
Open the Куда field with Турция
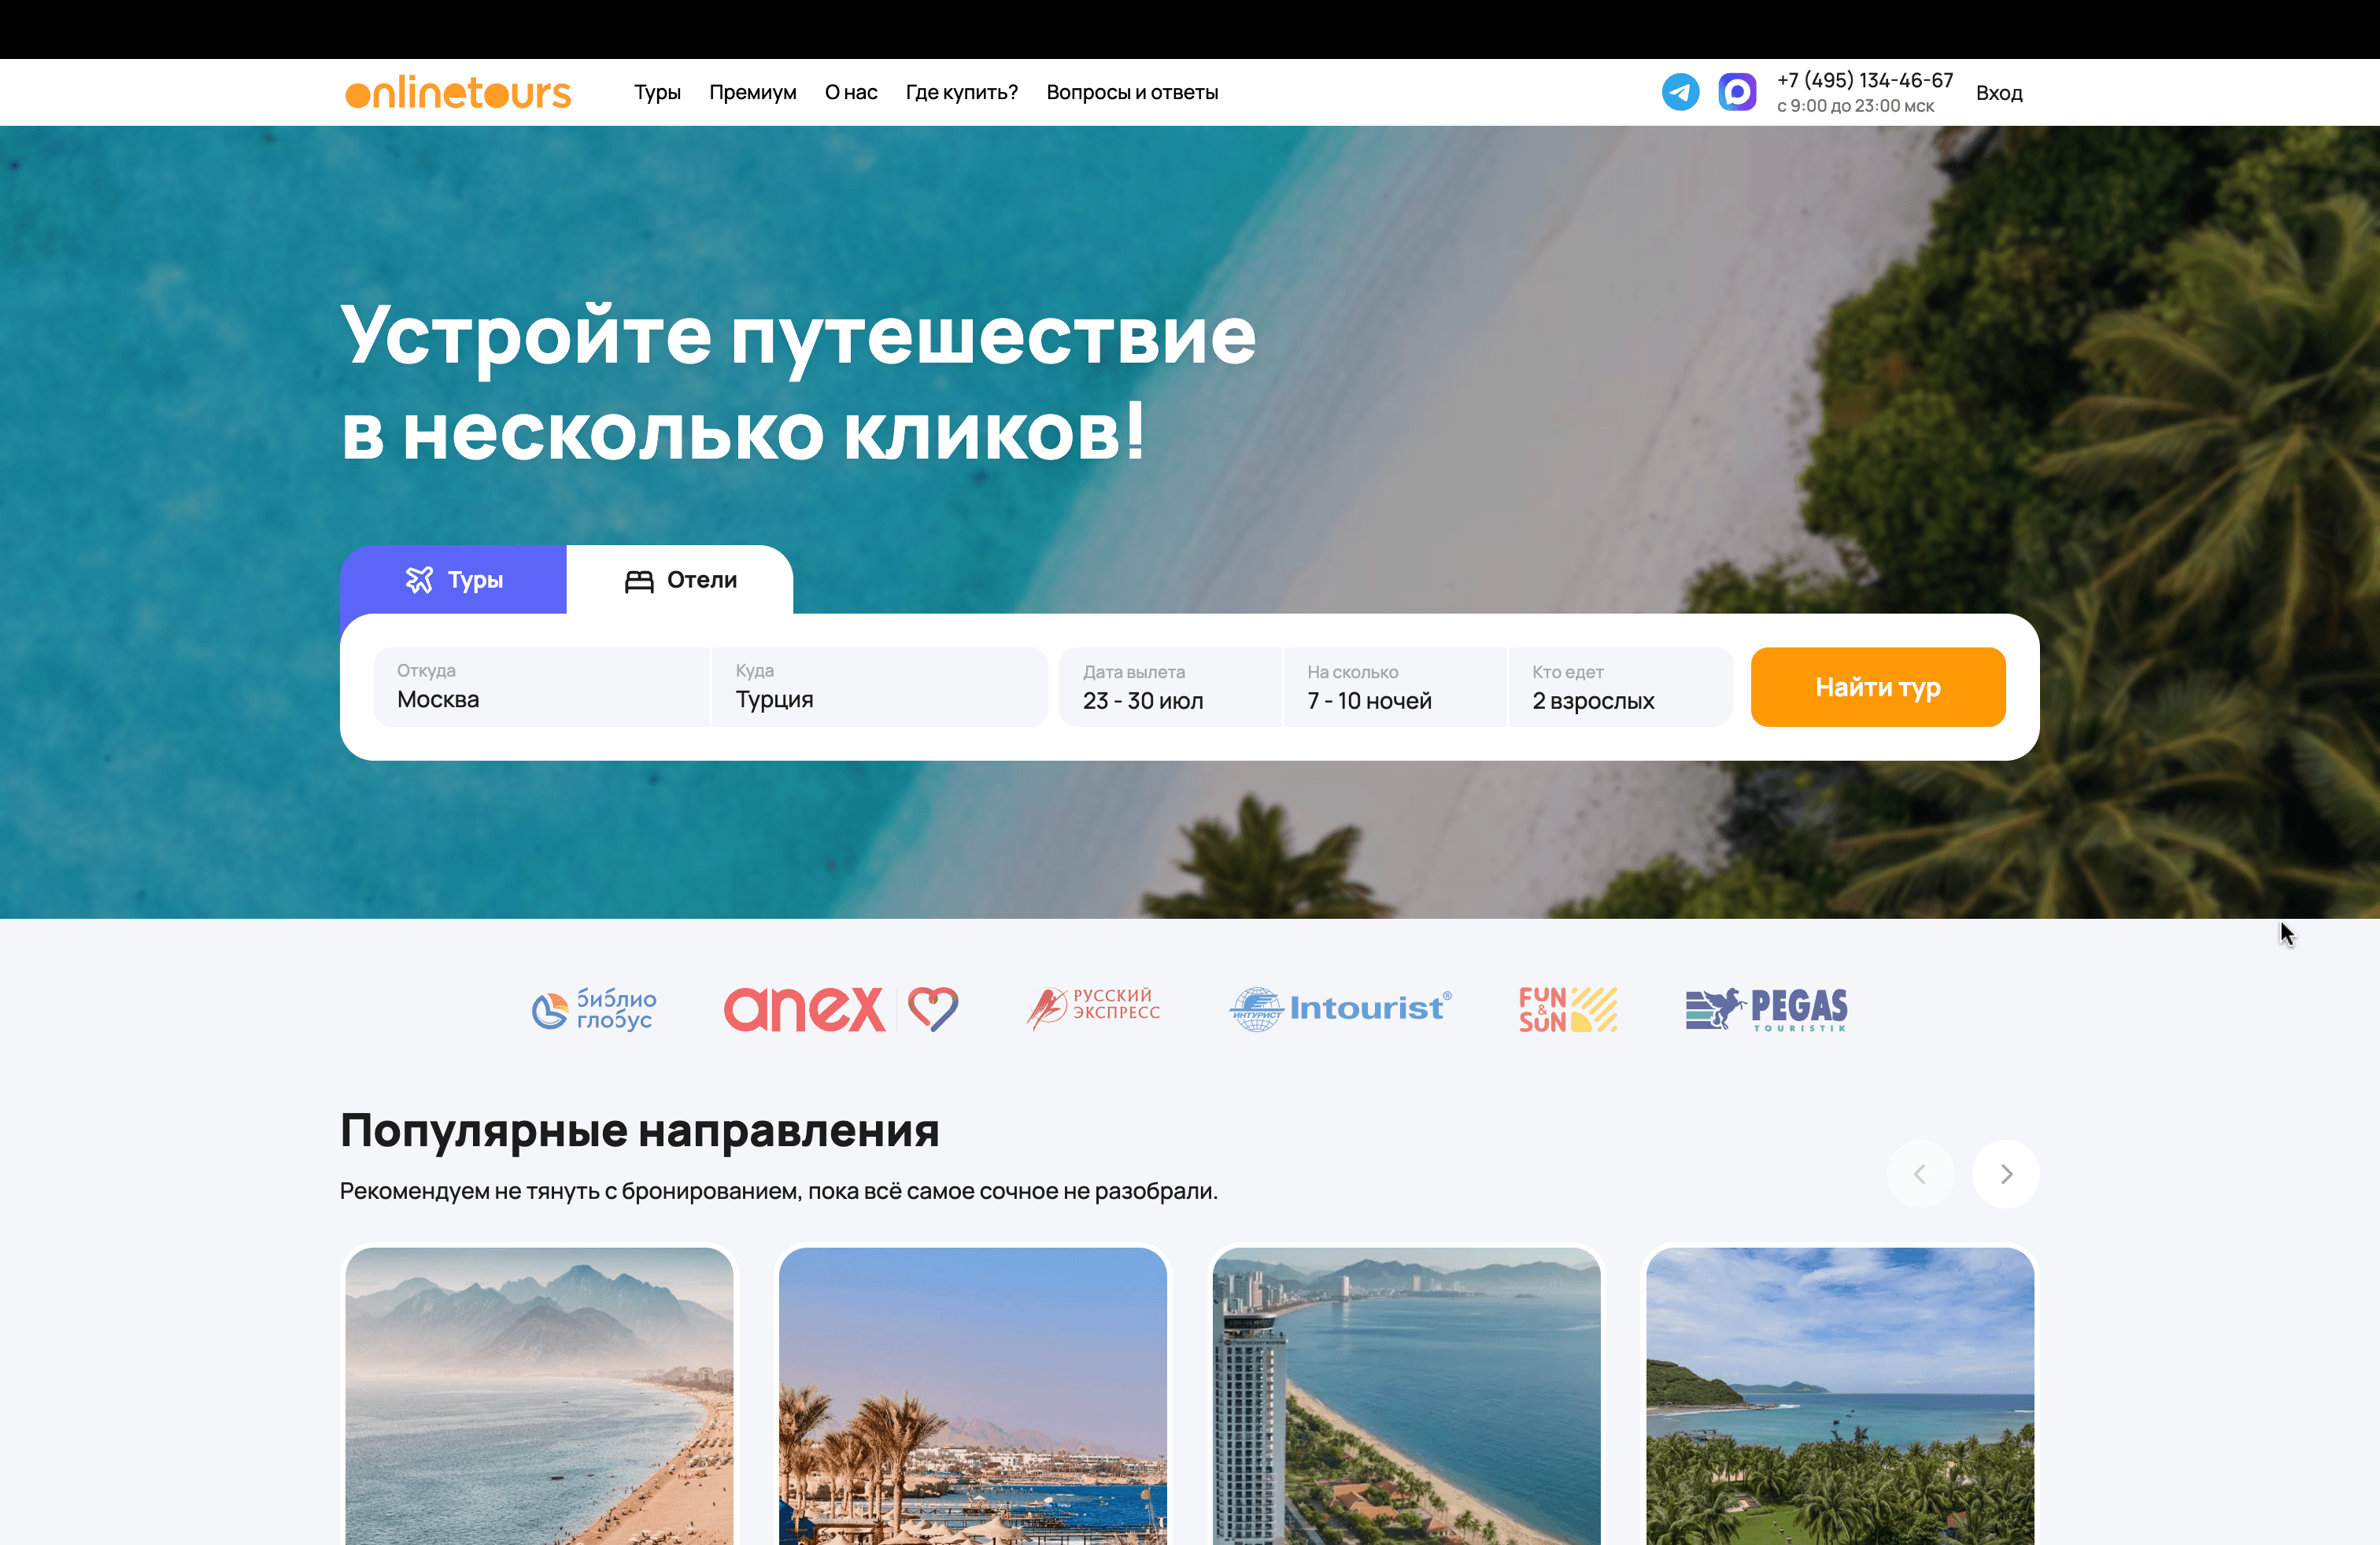(879, 688)
